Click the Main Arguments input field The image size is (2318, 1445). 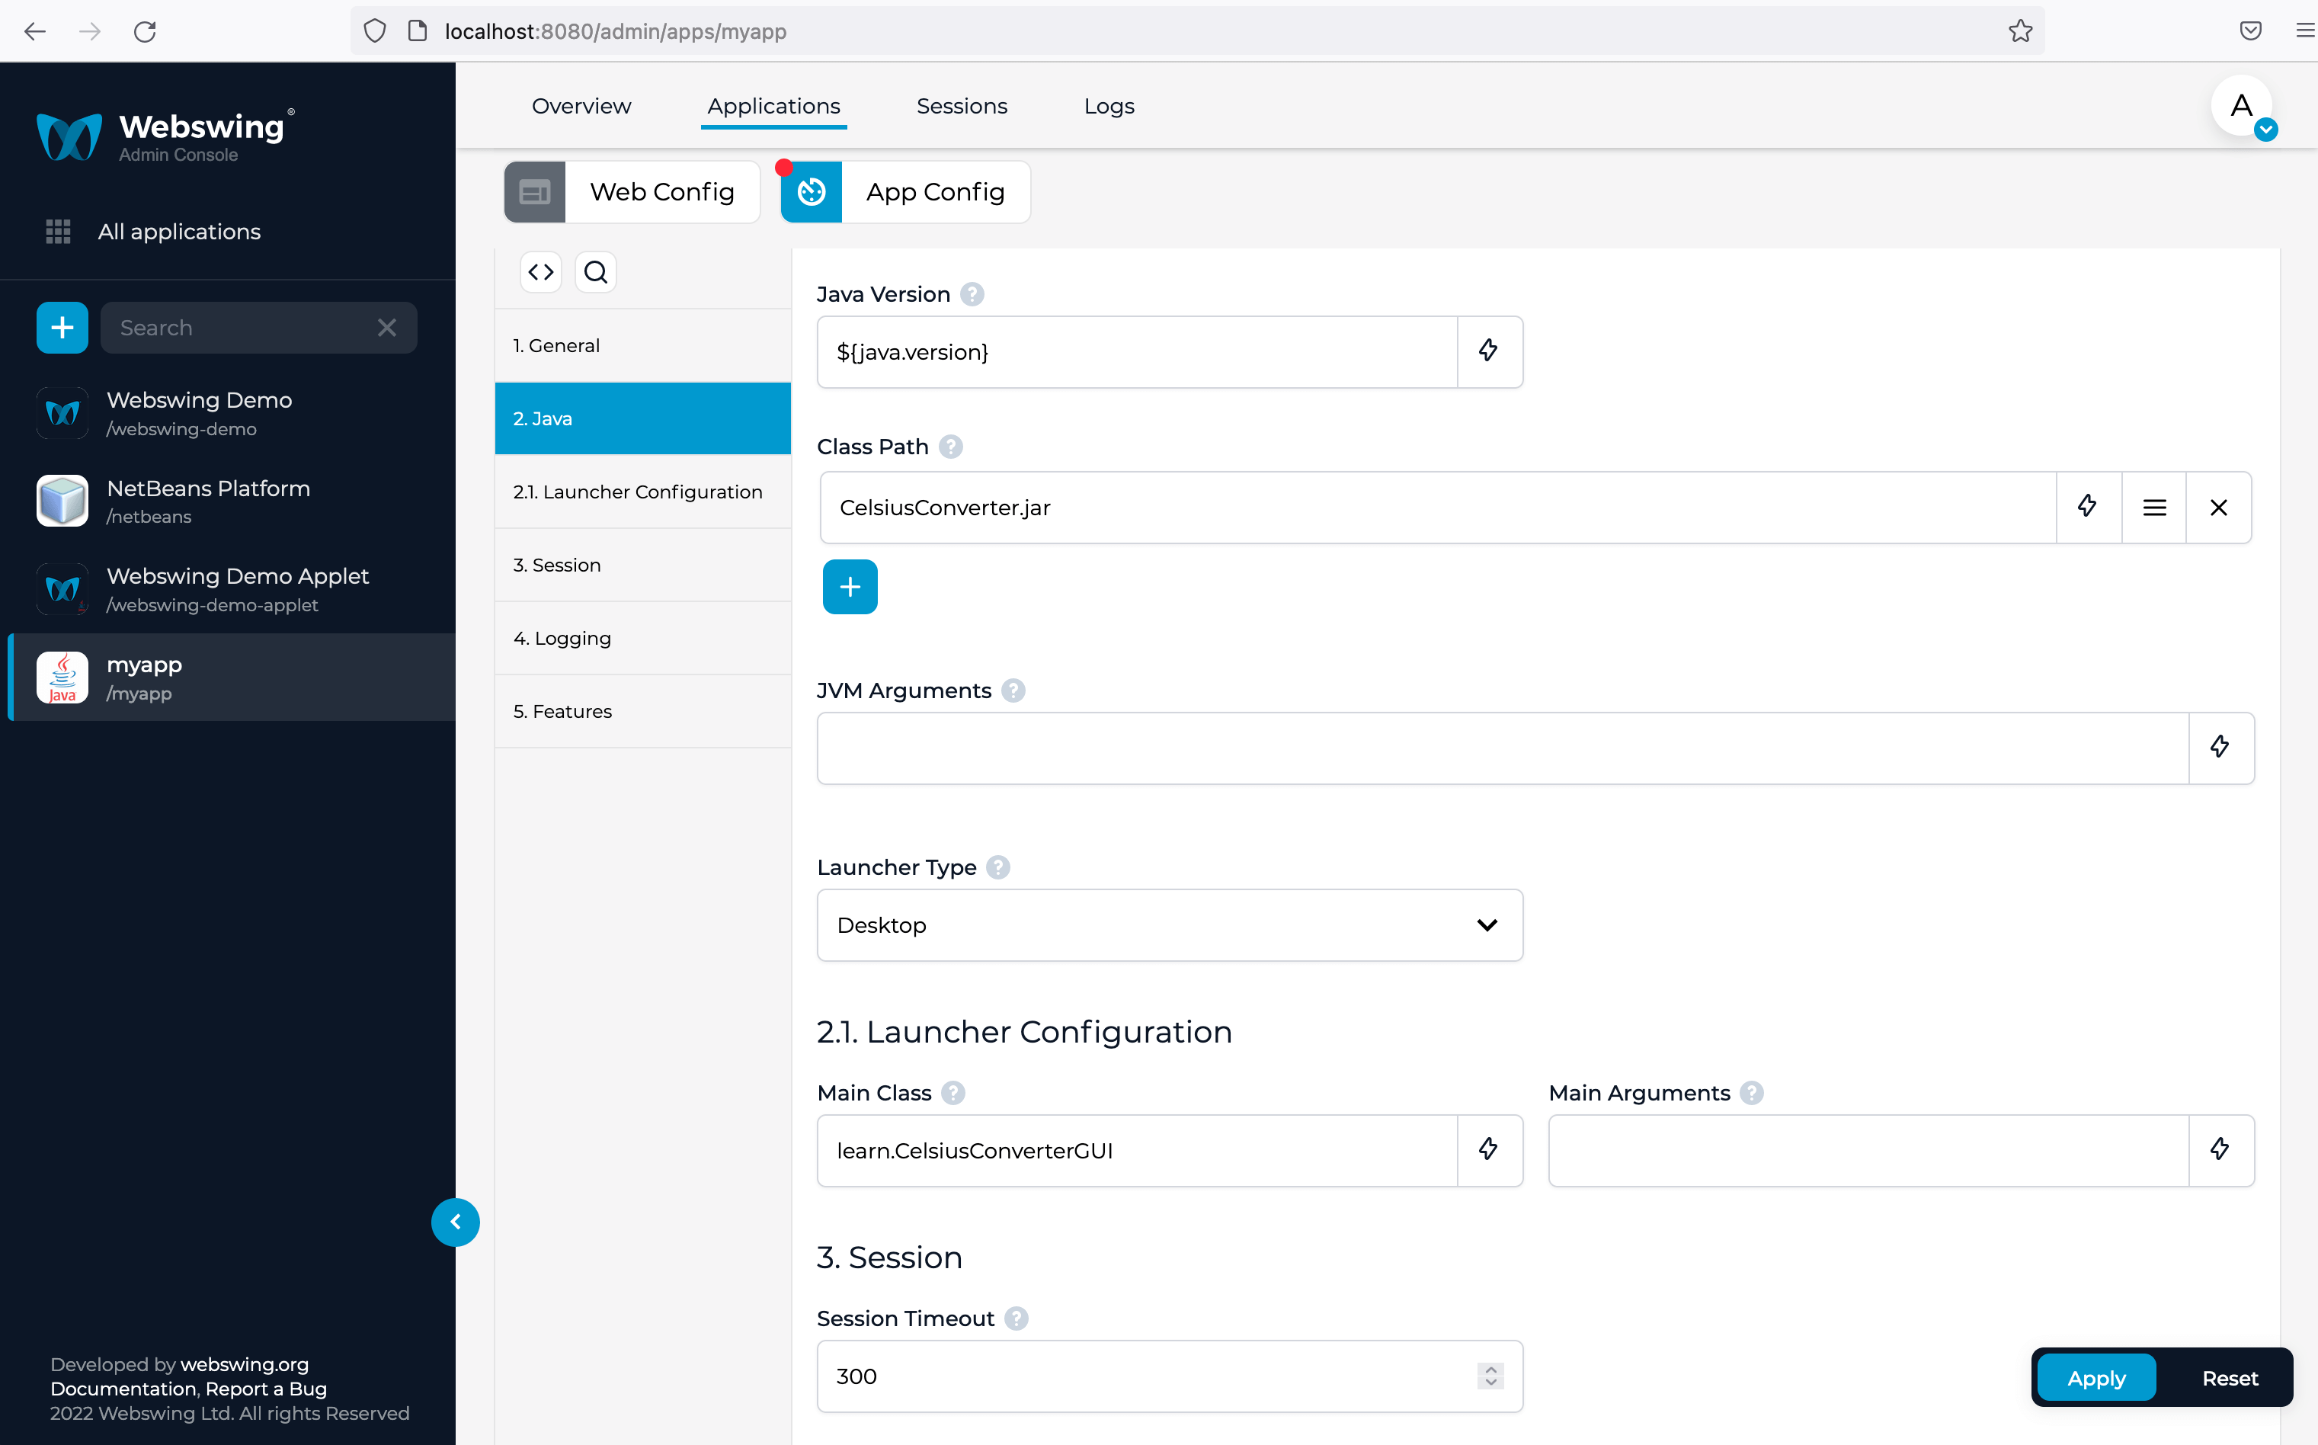tap(1869, 1151)
